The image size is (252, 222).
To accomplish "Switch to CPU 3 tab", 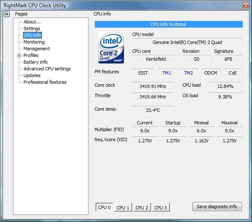I will click(161, 208).
